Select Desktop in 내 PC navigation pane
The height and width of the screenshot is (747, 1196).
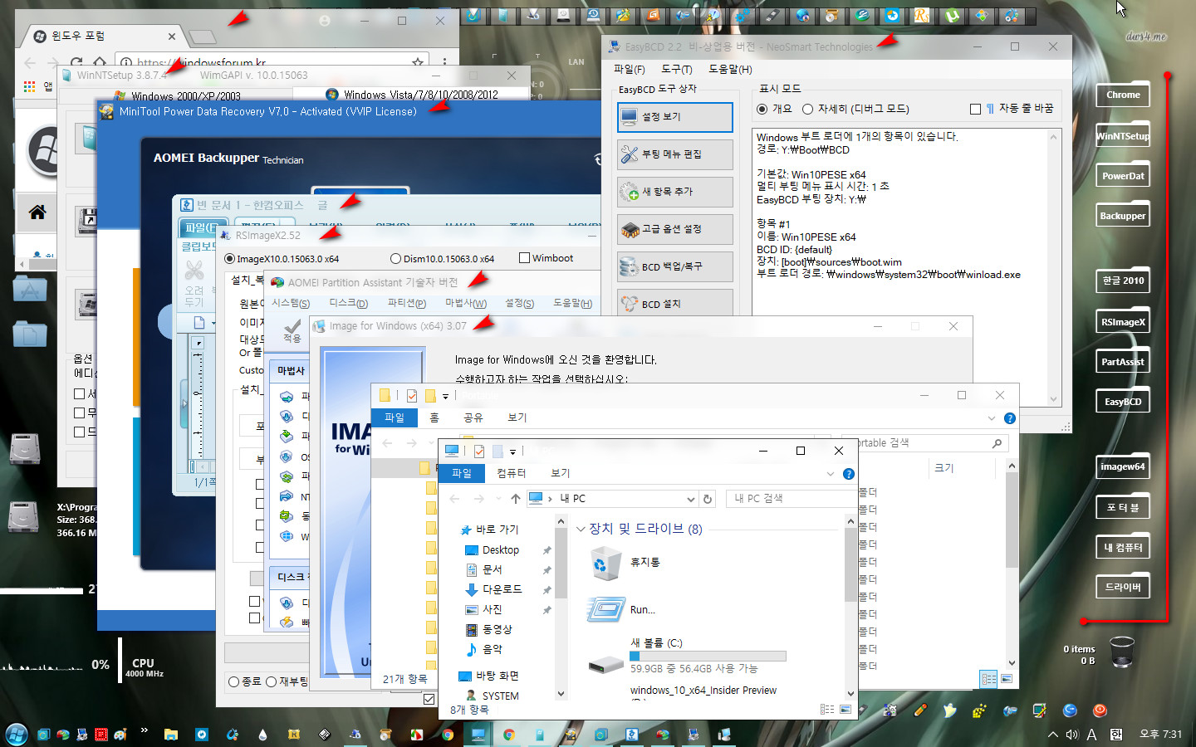[x=500, y=550]
